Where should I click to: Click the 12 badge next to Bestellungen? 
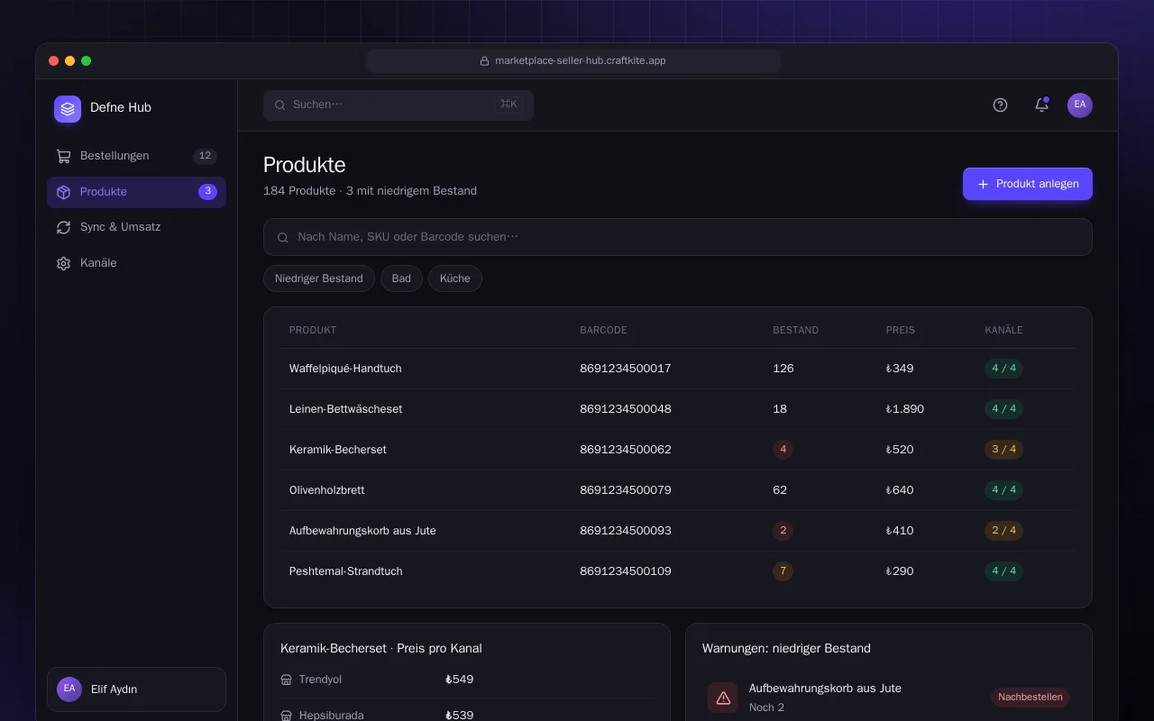tap(206, 156)
